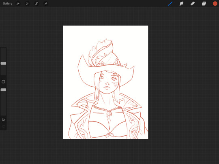The height and width of the screenshot is (164, 219).
Task: Select the Eraser tool
Action: 193,4
